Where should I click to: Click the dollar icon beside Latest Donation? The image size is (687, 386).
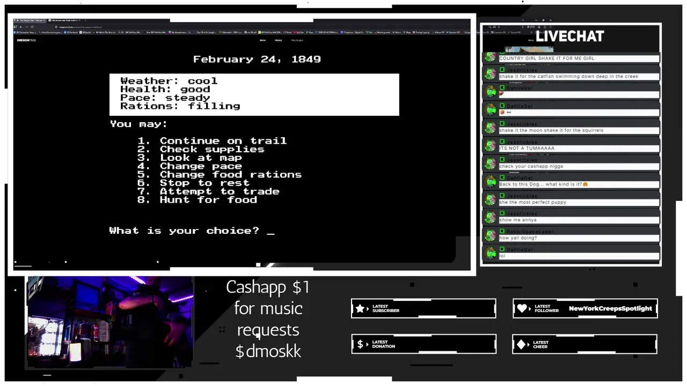(360, 344)
